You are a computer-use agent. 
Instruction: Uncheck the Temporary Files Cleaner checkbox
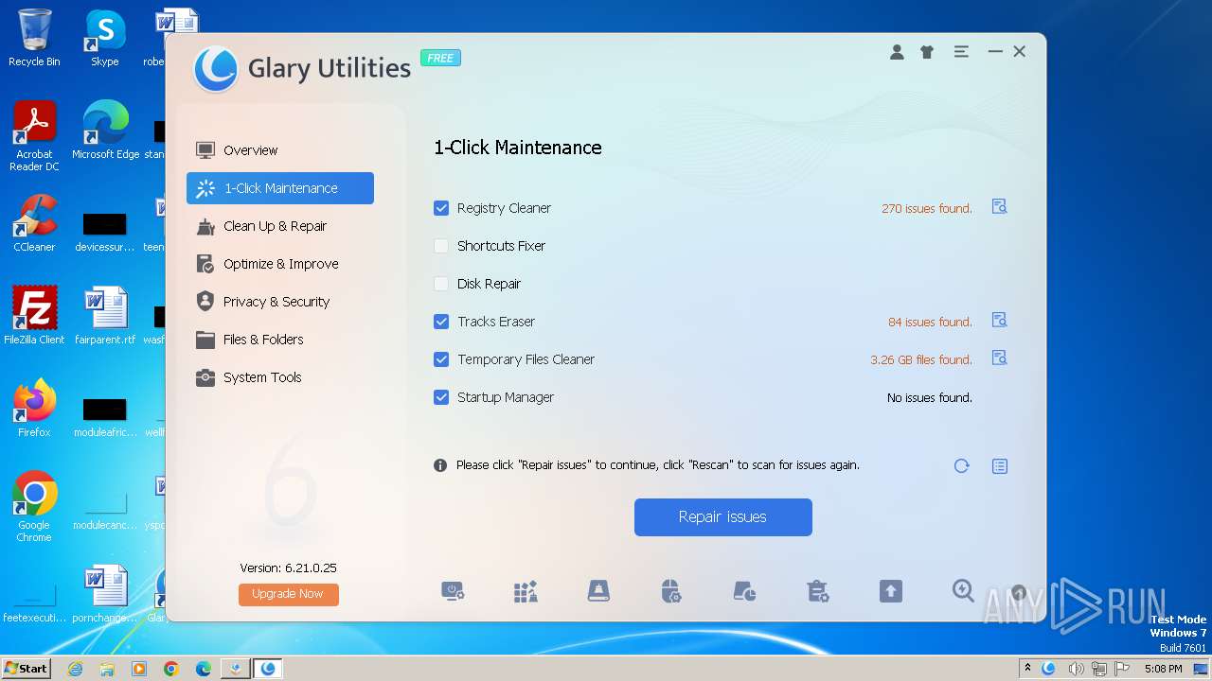point(441,359)
